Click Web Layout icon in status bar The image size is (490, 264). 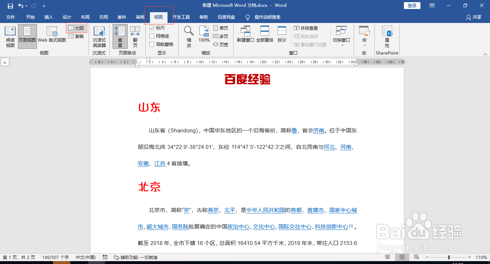tap(416, 257)
